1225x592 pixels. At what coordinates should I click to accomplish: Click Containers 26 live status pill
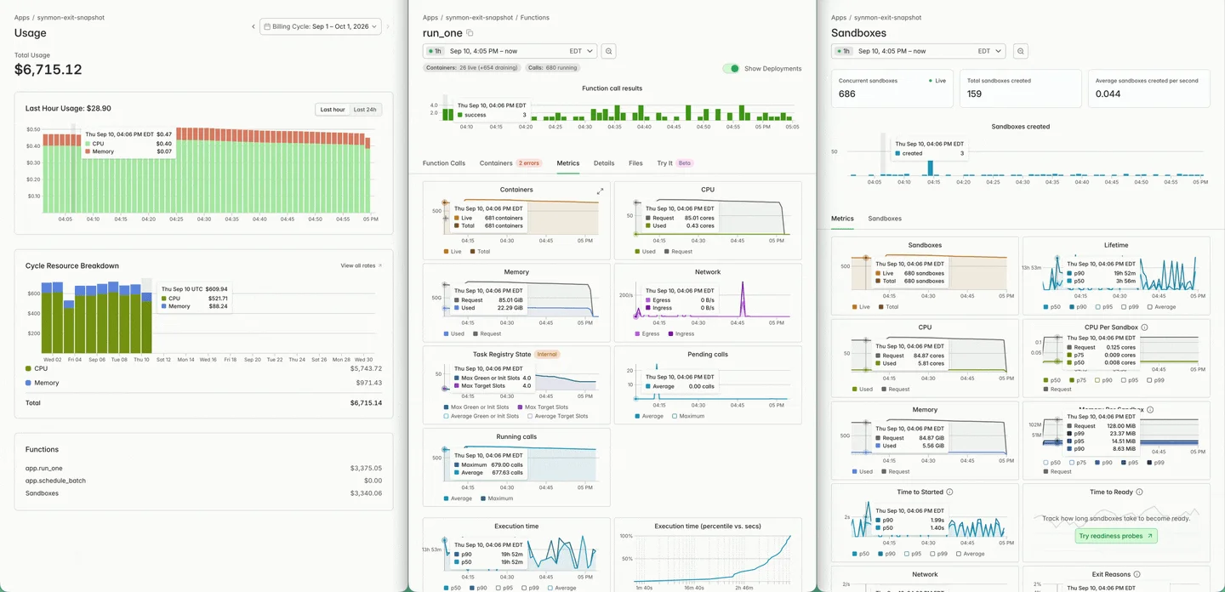tap(472, 67)
